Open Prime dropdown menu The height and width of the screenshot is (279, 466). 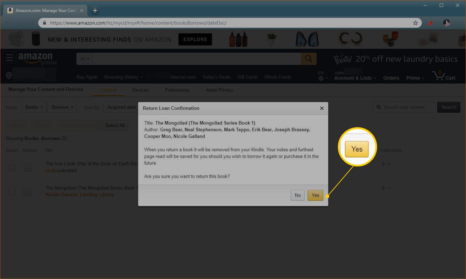point(415,78)
